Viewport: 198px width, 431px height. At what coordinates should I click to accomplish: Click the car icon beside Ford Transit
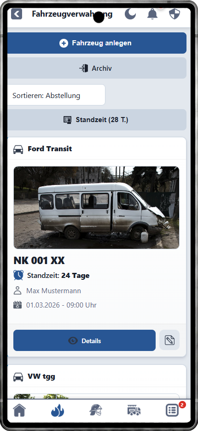pyautogui.click(x=18, y=149)
